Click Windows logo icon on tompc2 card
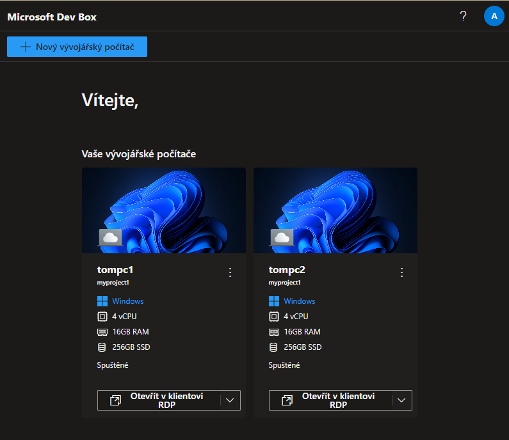 click(273, 301)
